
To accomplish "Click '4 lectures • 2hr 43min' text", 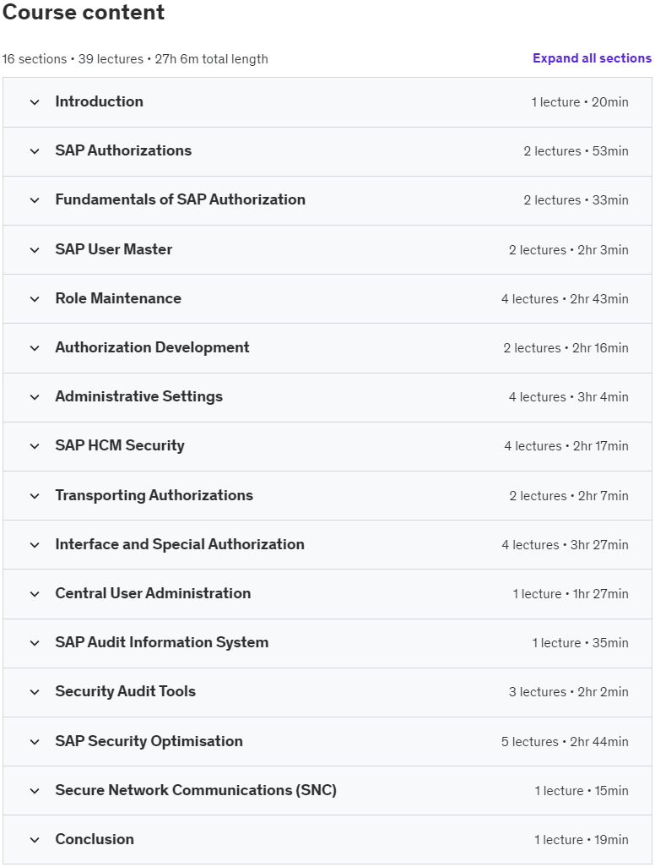I will [565, 299].
